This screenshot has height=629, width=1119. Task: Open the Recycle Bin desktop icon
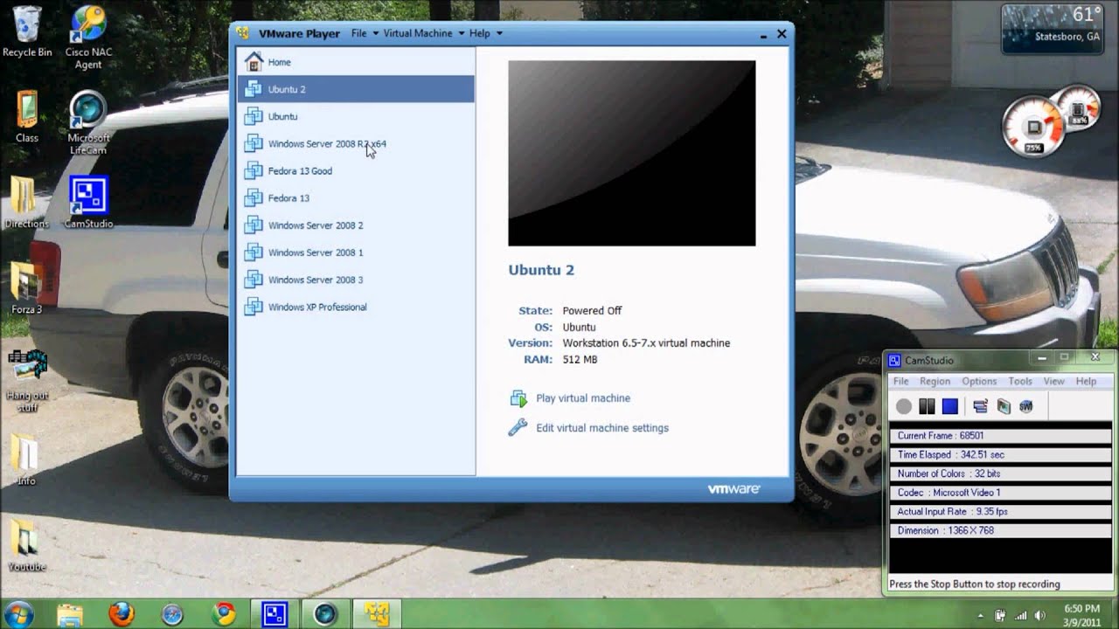pos(27,31)
